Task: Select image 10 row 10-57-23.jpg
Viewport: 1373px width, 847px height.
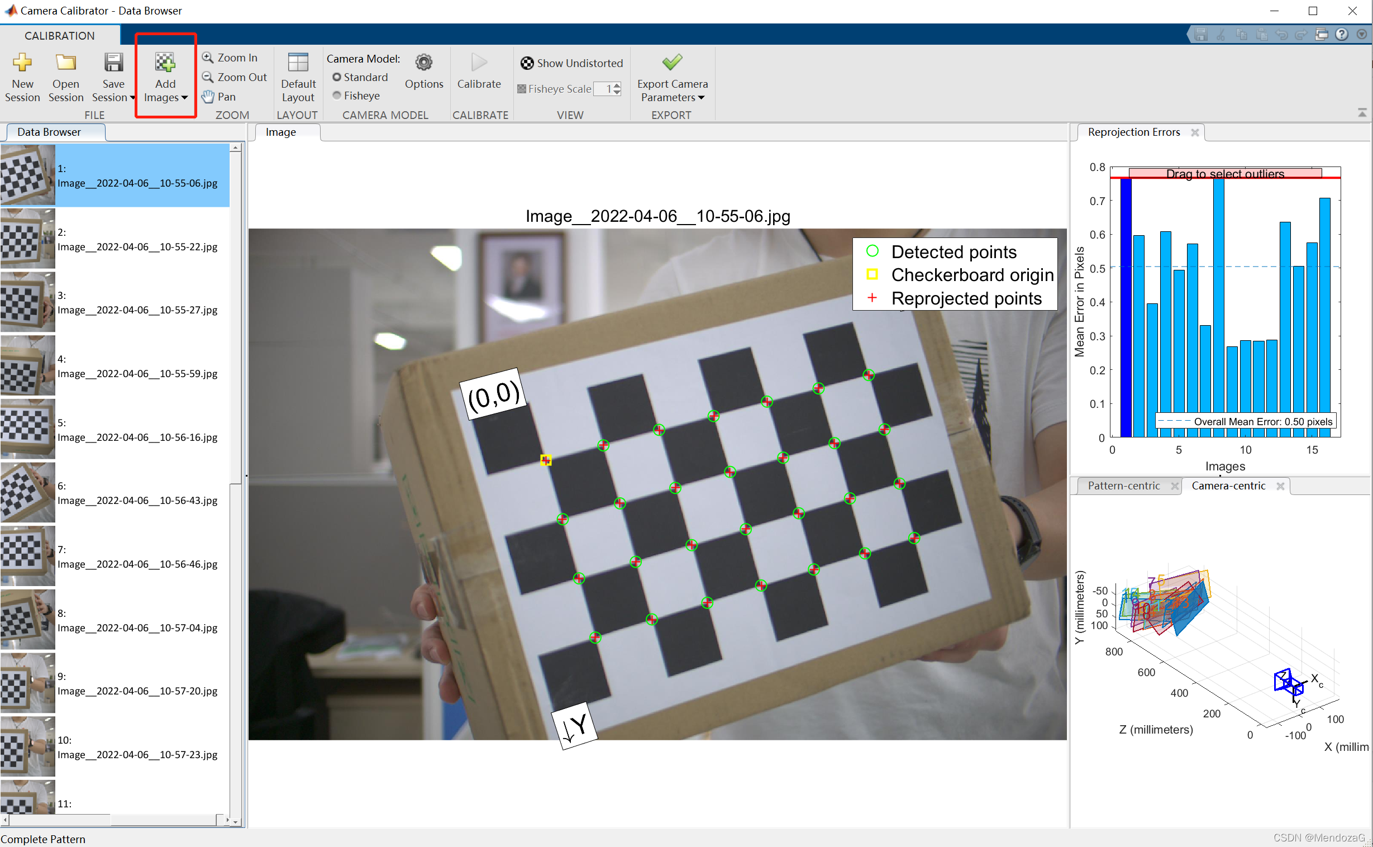Action: coord(115,748)
